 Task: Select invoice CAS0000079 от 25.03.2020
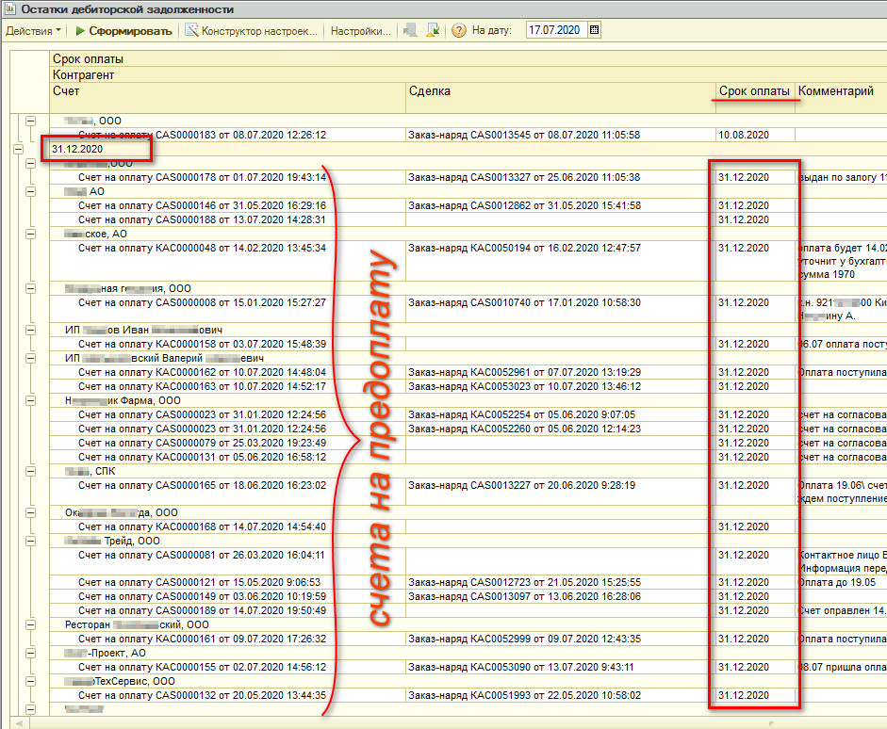202,443
